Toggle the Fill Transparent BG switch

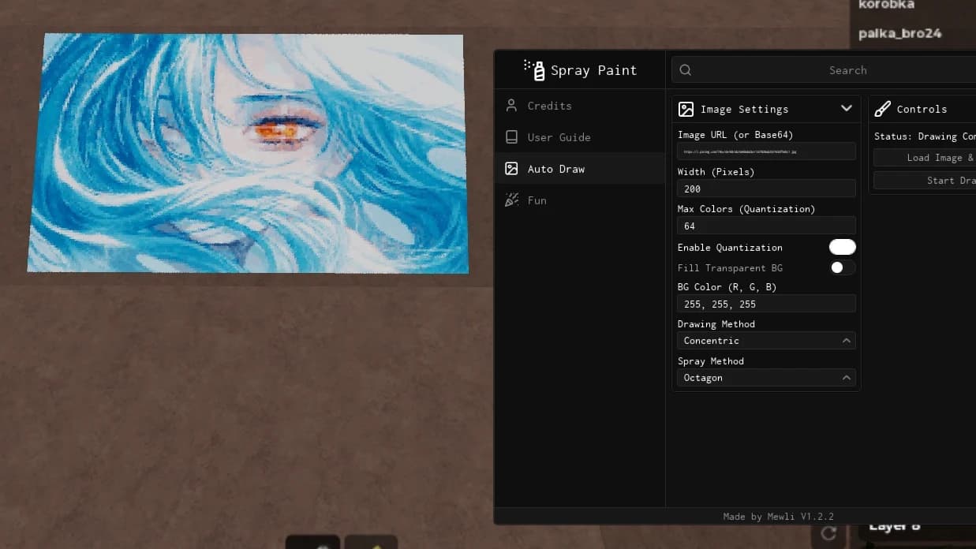click(x=842, y=267)
